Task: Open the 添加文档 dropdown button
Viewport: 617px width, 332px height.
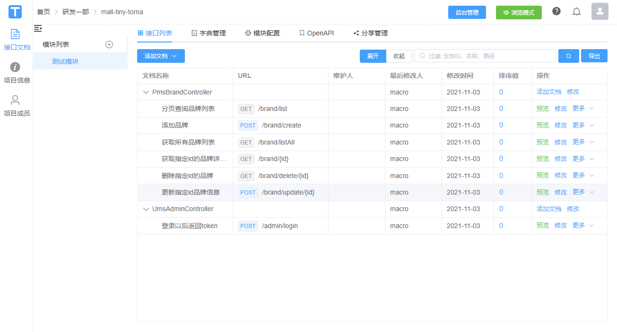Action: [x=161, y=56]
